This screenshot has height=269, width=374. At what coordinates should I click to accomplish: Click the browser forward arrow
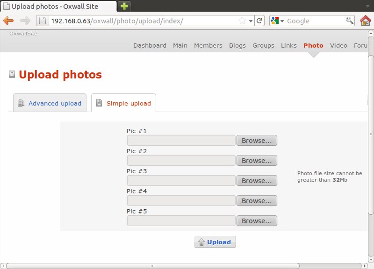tap(25, 21)
